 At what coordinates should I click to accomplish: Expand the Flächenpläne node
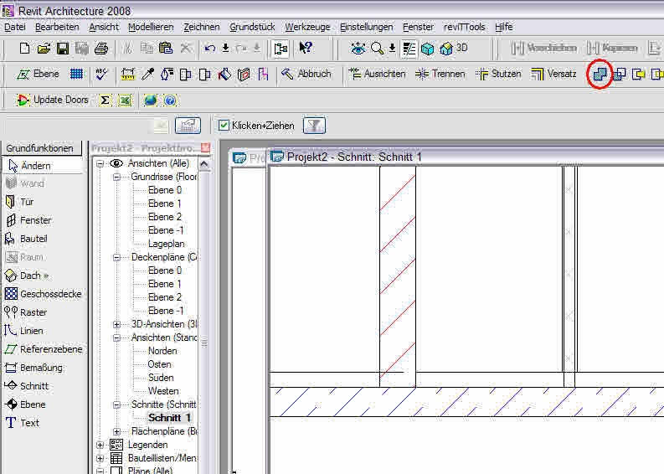click(117, 431)
